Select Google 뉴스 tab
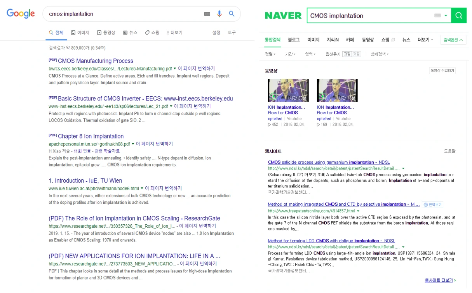The height and width of the screenshot is (293, 472). [x=130, y=33]
